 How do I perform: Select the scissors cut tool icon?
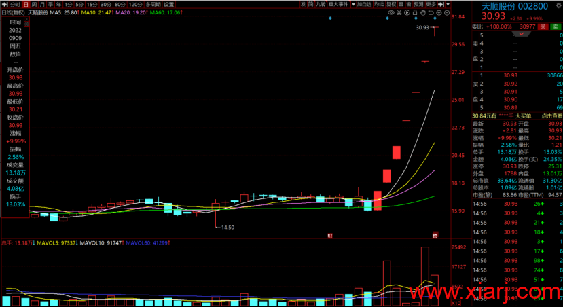(x=399, y=13)
